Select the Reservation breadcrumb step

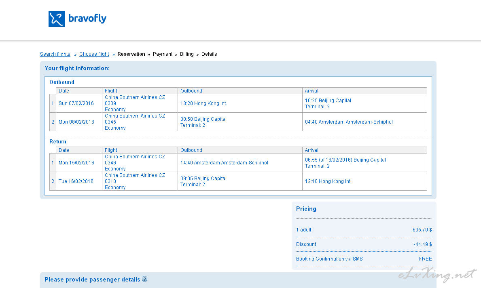coord(131,54)
